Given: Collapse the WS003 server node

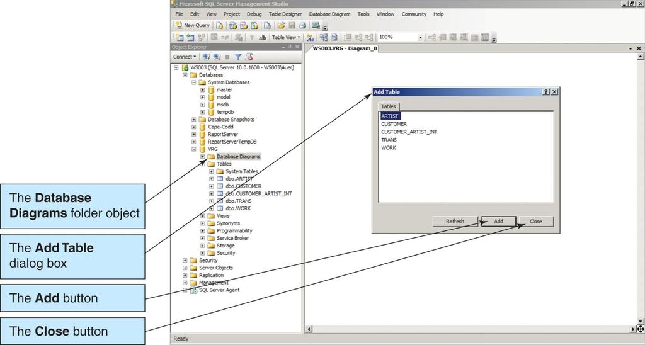Looking at the screenshot, I should coord(176,67).
